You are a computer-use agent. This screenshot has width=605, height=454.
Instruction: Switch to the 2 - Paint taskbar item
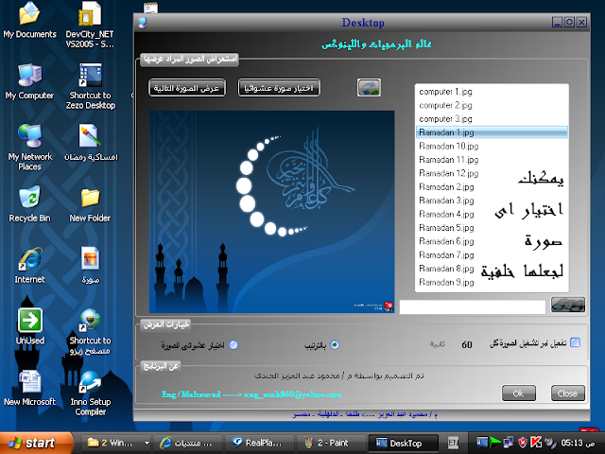point(330,443)
